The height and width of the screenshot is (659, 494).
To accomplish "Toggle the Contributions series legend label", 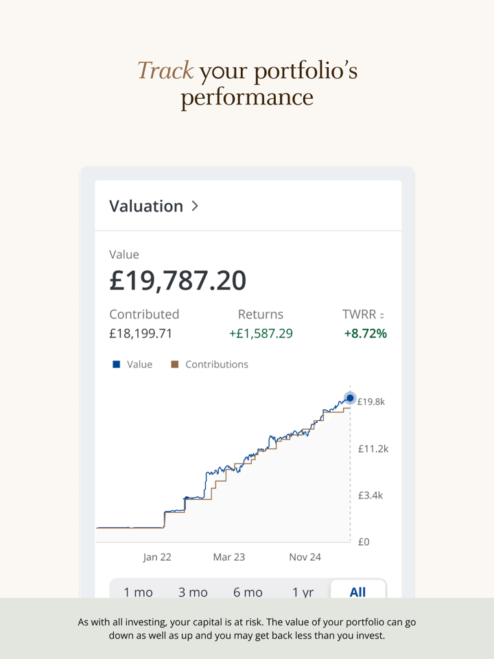I will pyautogui.click(x=216, y=365).
